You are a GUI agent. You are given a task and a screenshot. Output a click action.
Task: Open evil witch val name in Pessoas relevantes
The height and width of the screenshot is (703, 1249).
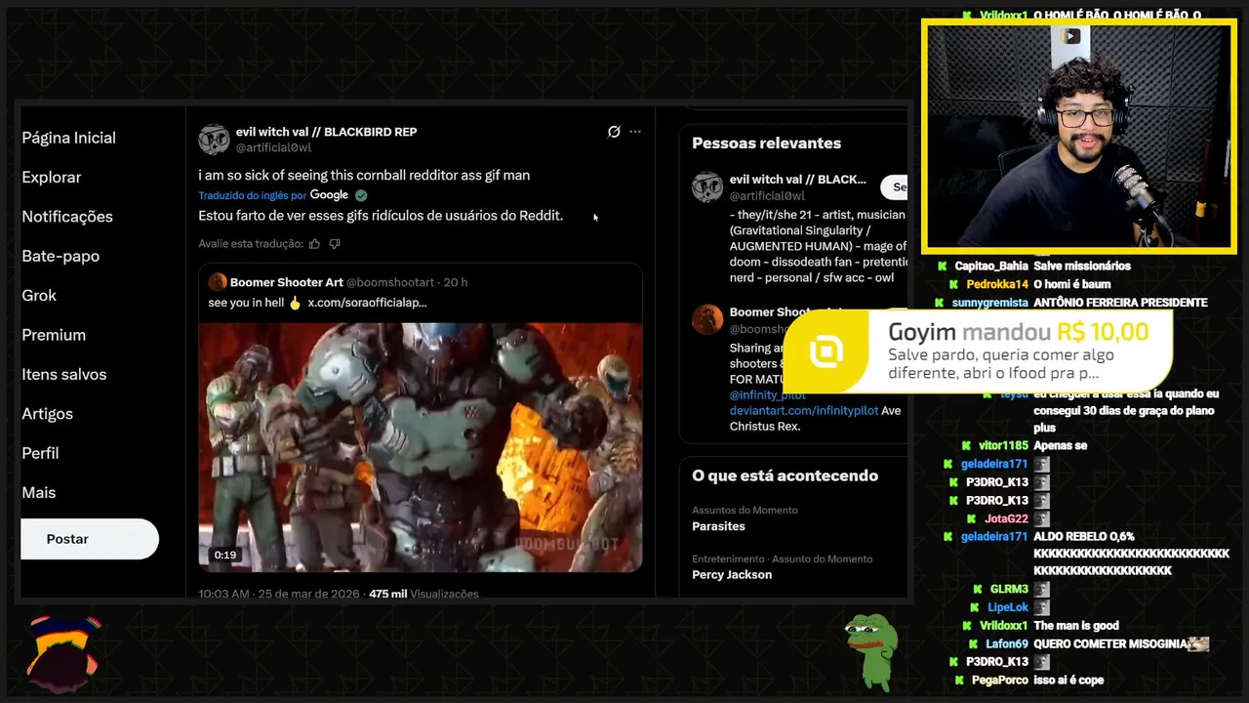pyautogui.click(x=797, y=180)
